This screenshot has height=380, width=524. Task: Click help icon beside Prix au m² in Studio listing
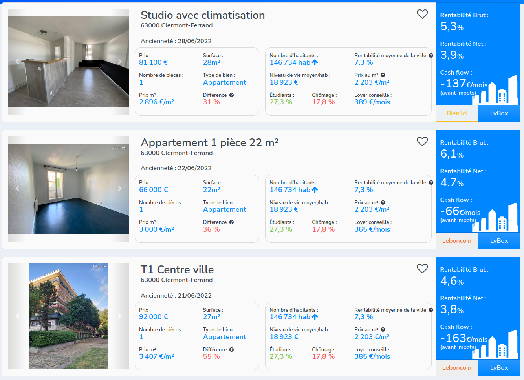click(x=383, y=75)
